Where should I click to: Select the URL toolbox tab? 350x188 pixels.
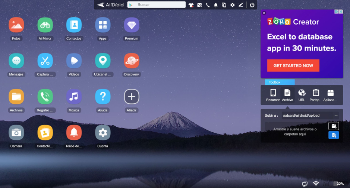(x=302, y=95)
